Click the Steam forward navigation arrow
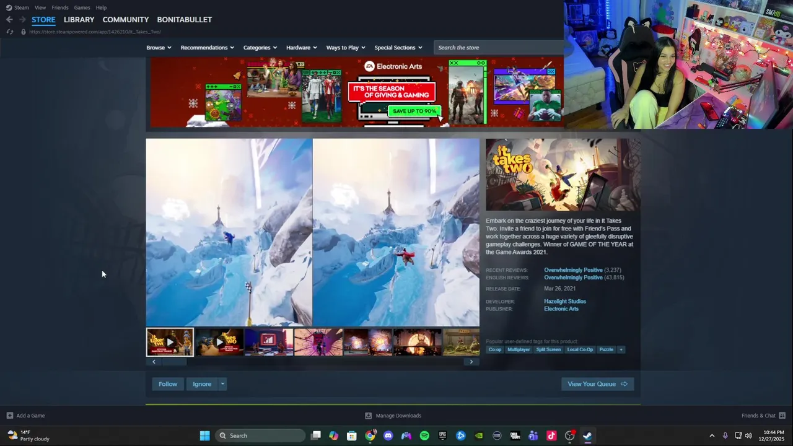This screenshot has width=793, height=446. click(x=22, y=20)
